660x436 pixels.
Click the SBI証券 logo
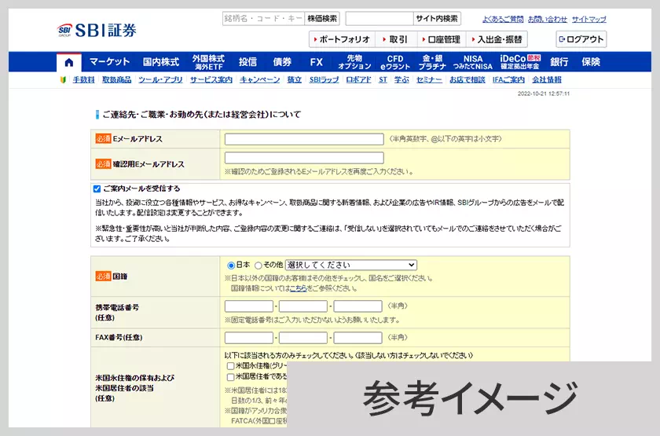tap(97, 31)
